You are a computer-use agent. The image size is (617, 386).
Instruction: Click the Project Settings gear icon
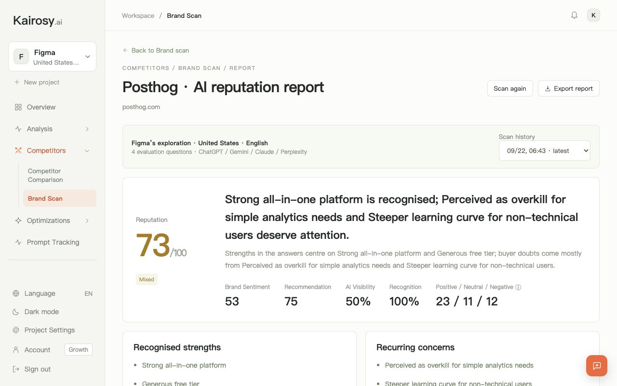pos(16,330)
